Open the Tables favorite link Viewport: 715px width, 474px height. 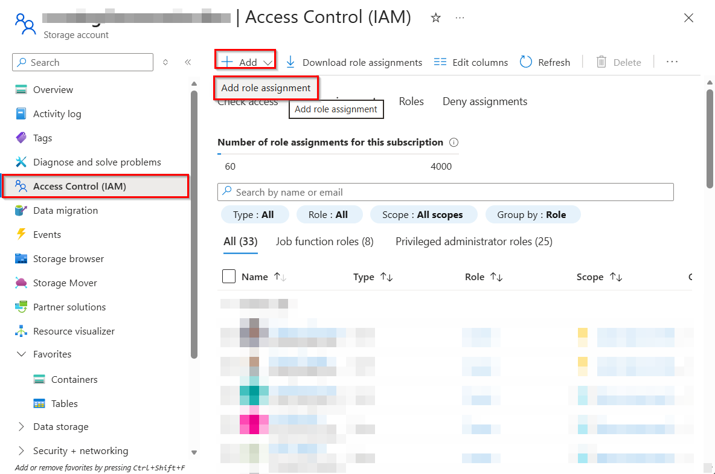[64, 403]
